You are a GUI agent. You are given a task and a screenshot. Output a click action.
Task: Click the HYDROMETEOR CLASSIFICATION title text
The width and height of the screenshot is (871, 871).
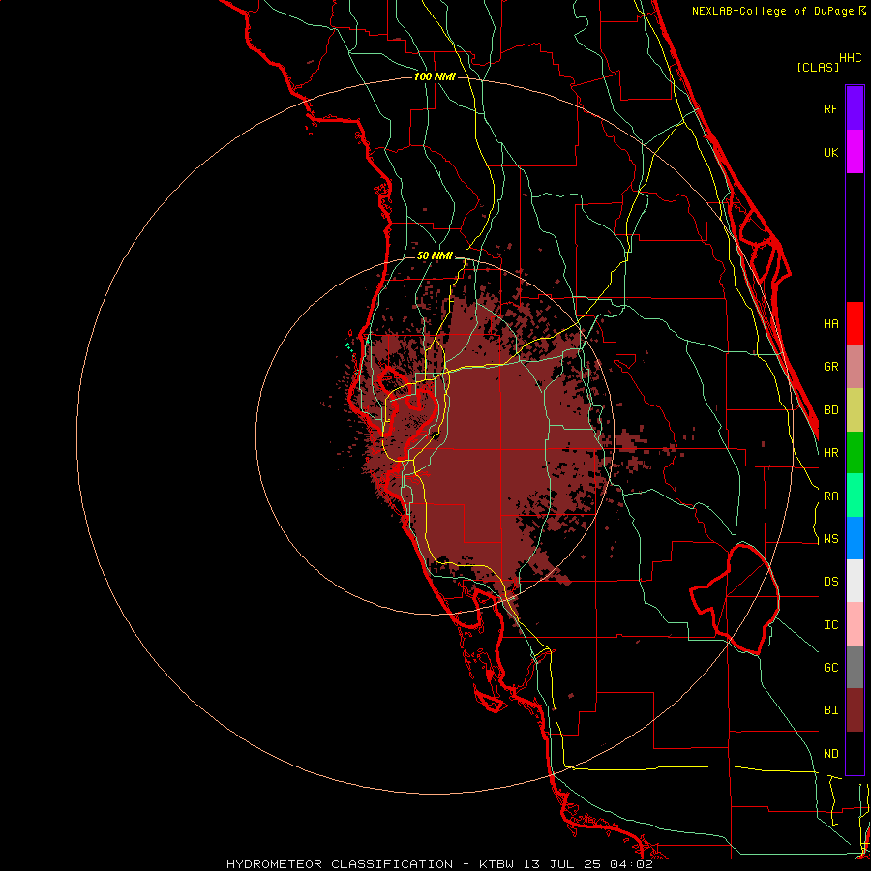click(340, 864)
